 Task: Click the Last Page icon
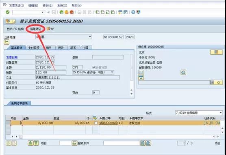(113, 12)
